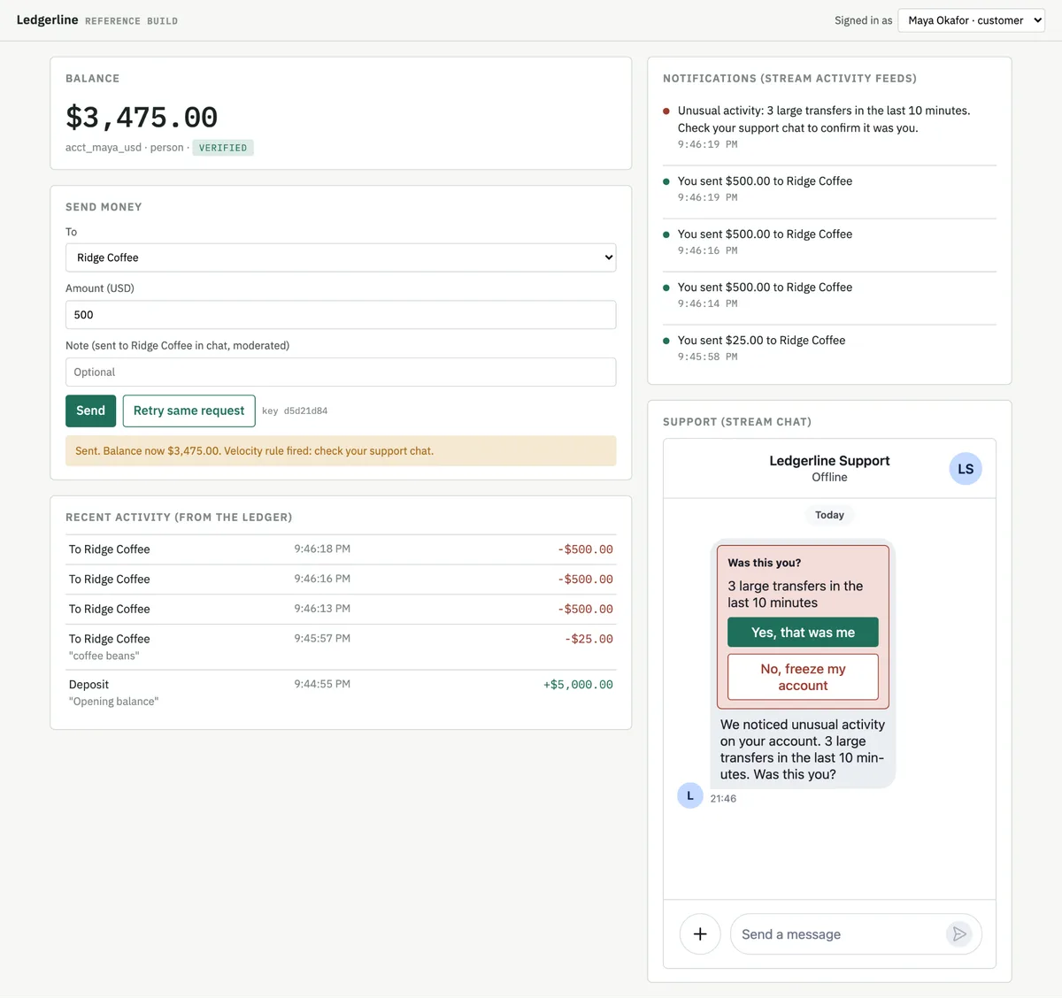Image resolution: width=1062 pixels, height=998 pixels.
Task: Click the Ledgerline logo text
Action: click(48, 19)
